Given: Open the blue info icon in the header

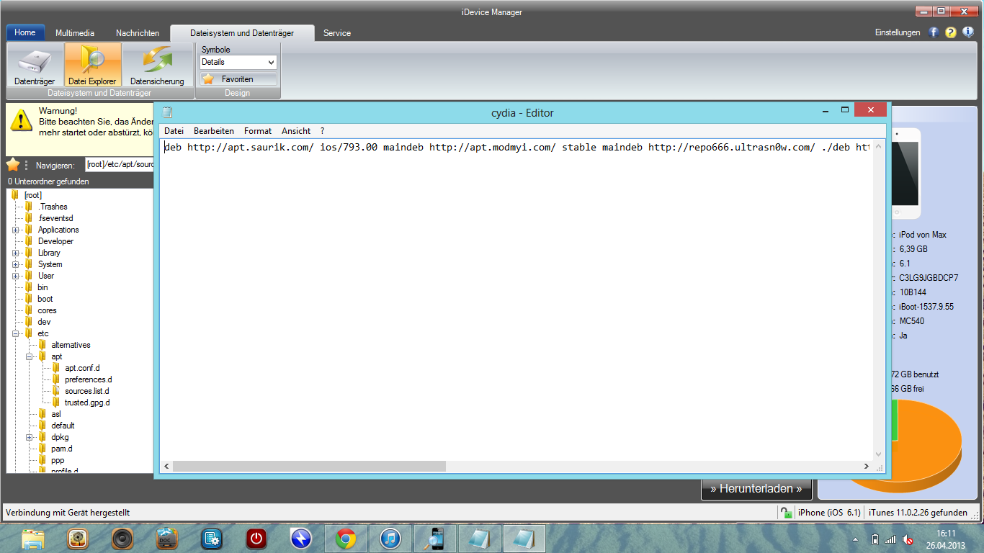Looking at the screenshot, I should [x=968, y=32].
